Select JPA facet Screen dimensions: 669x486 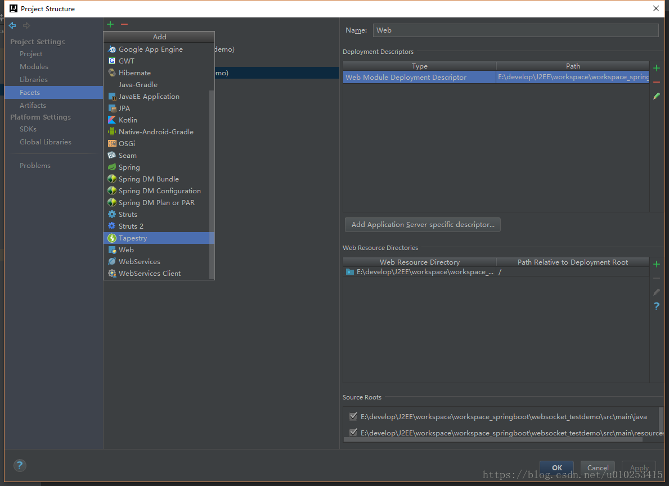click(x=156, y=108)
